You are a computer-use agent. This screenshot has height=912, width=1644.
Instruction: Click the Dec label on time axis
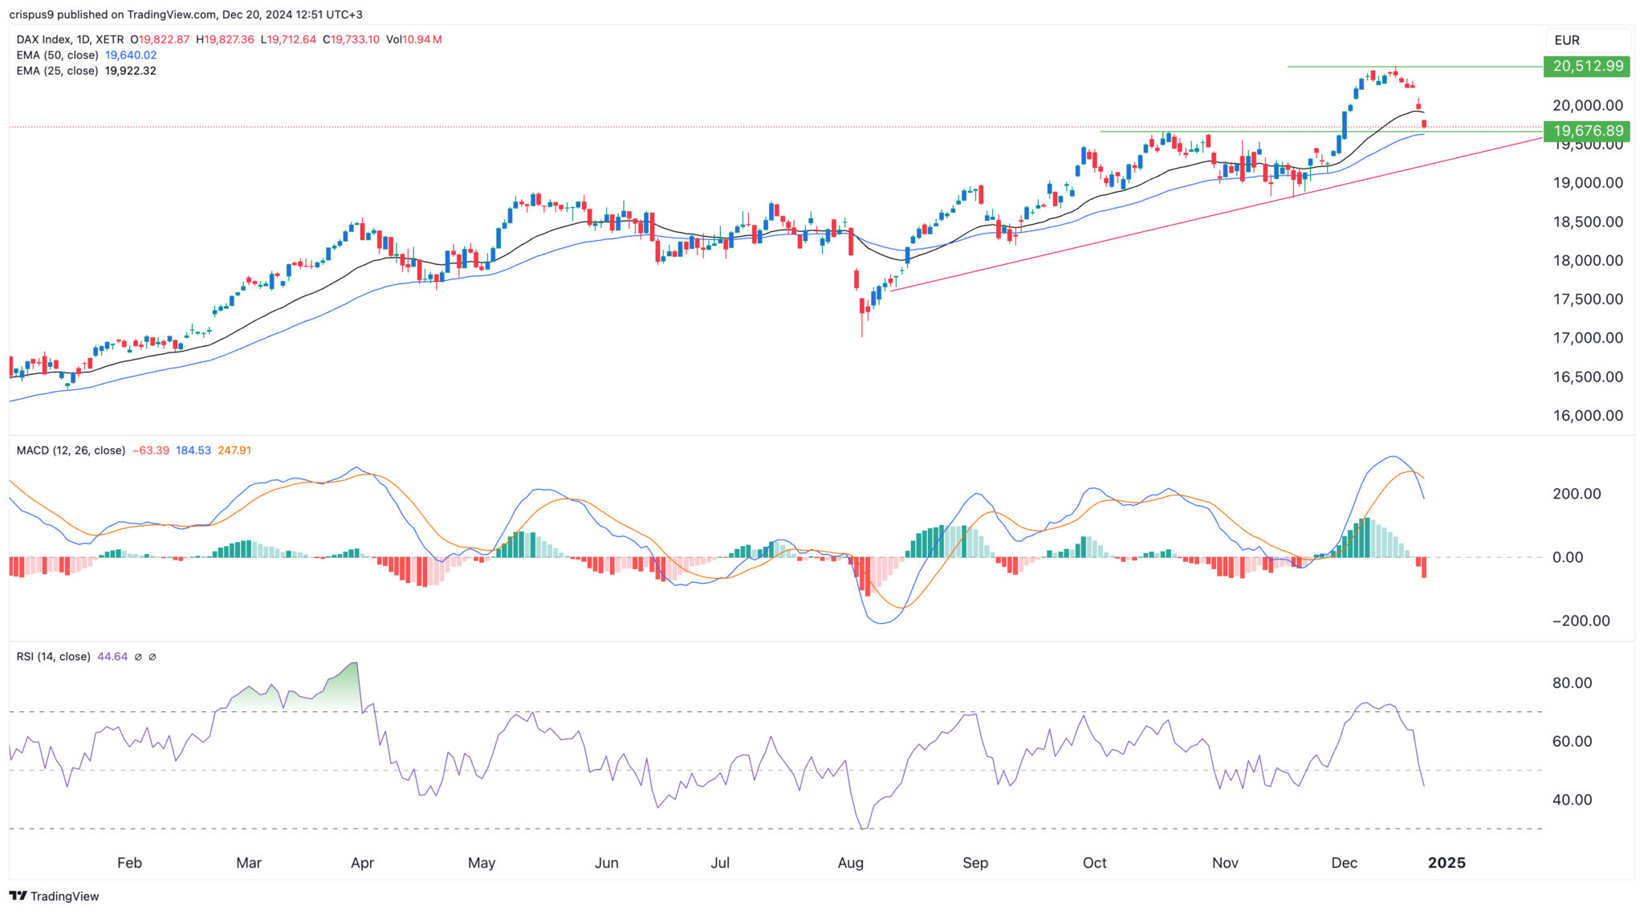(x=1344, y=863)
